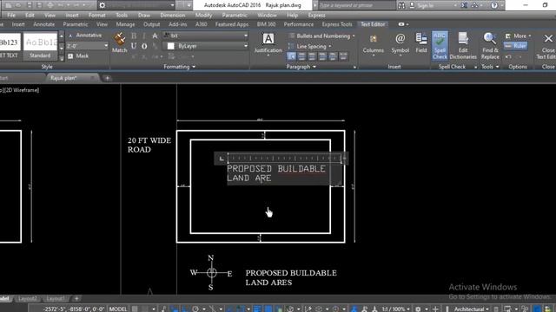556x312 pixels.
Task: Select the Standard text style thumbnail
Action: tap(40, 45)
